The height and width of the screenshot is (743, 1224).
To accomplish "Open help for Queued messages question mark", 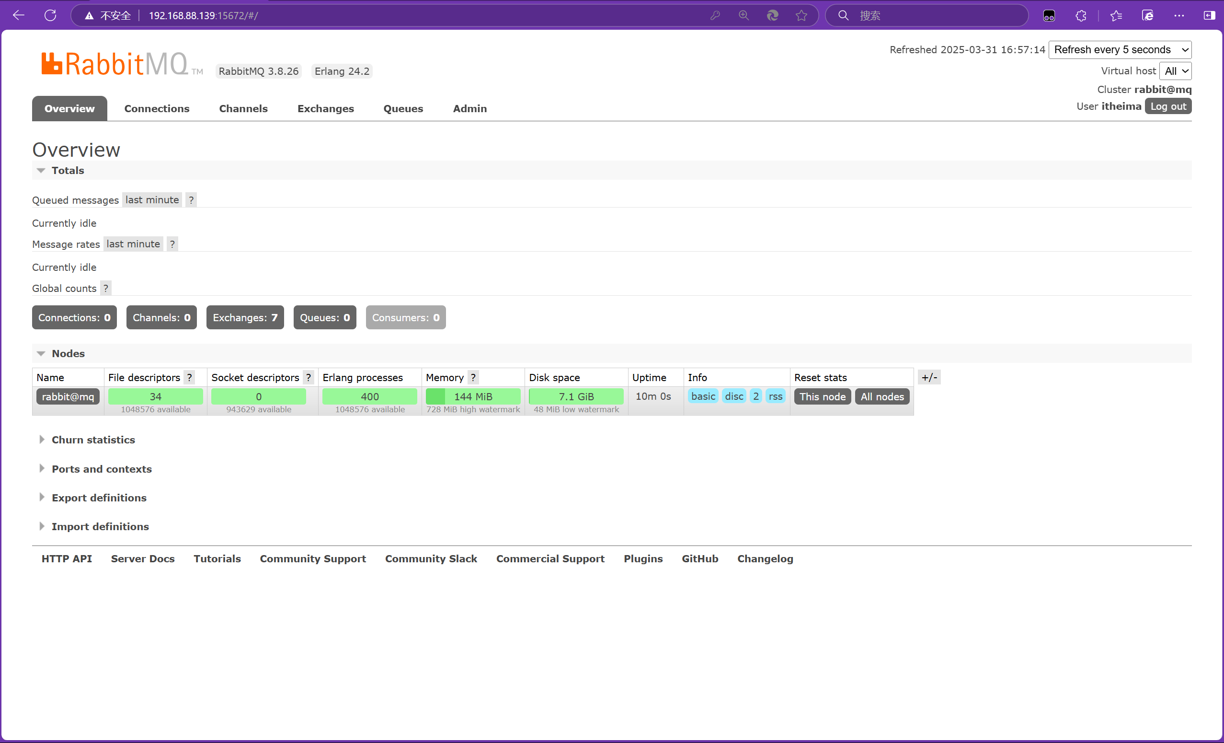I will [x=191, y=200].
